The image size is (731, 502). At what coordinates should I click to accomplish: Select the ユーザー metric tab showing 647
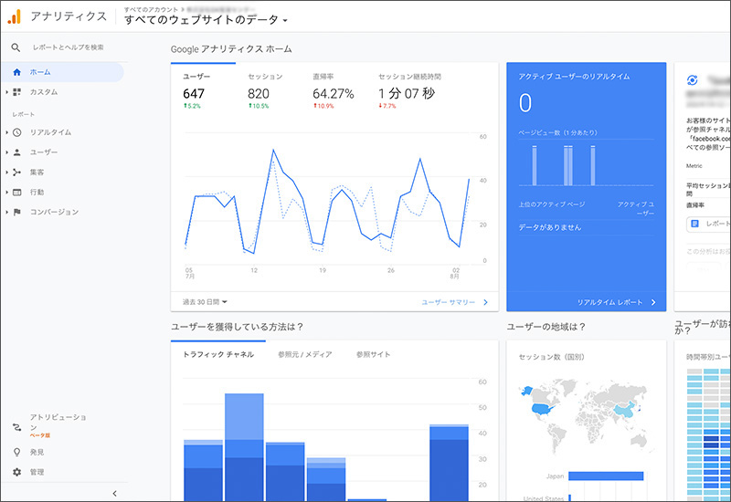coord(203,90)
